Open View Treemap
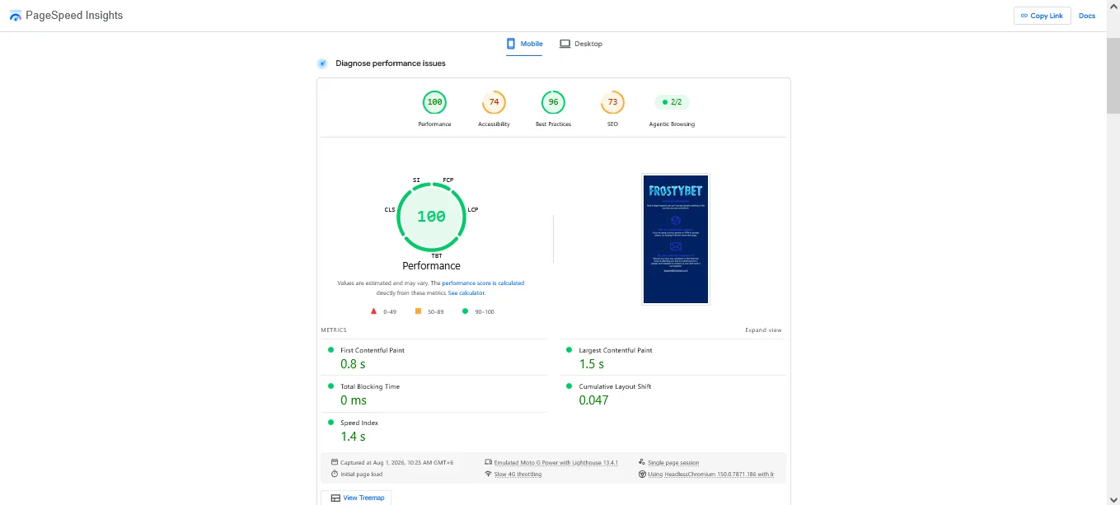Viewport: 1120px width, 505px height. (x=356, y=498)
